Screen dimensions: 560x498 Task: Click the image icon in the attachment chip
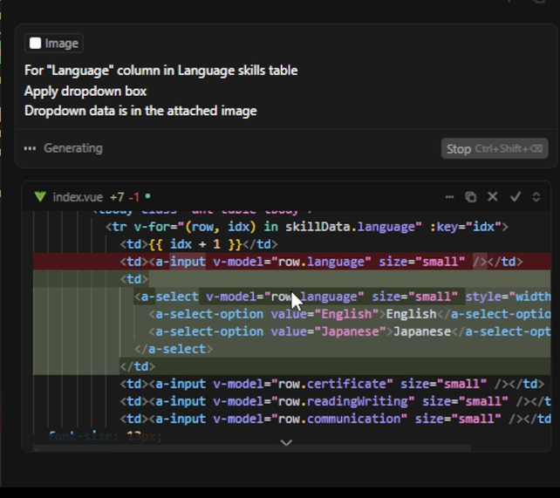pos(35,44)
